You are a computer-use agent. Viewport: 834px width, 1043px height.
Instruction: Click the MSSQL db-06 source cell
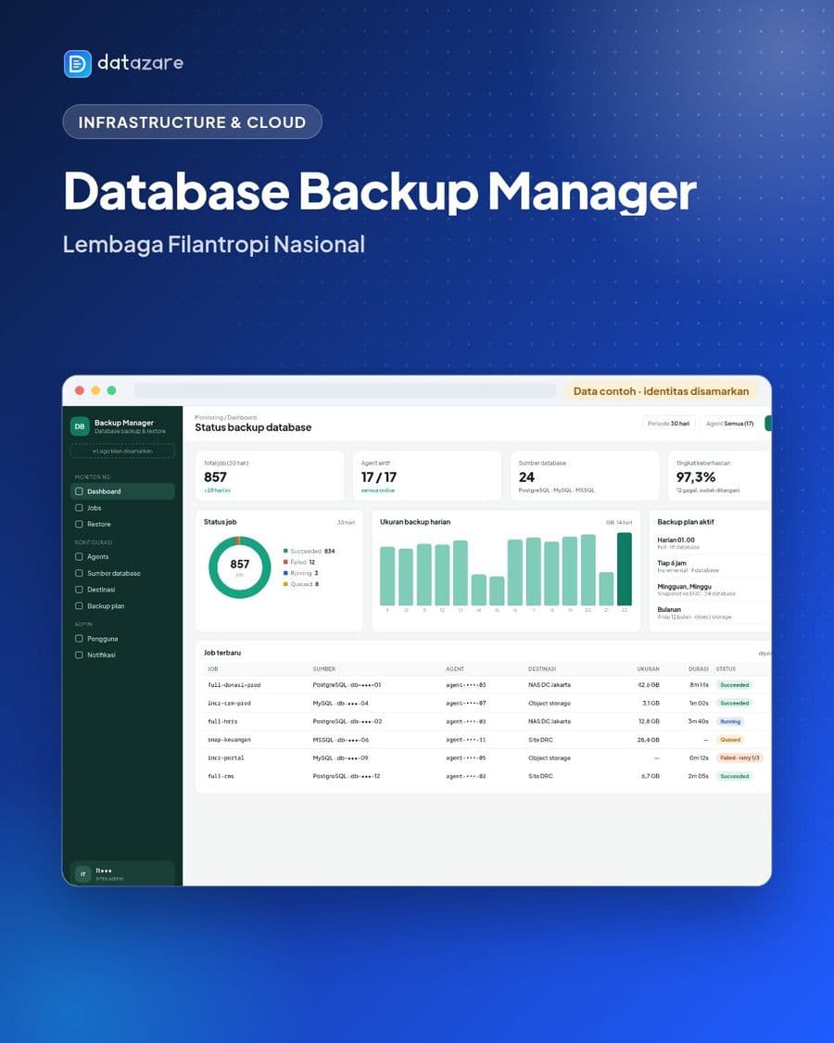click(340, 740)
